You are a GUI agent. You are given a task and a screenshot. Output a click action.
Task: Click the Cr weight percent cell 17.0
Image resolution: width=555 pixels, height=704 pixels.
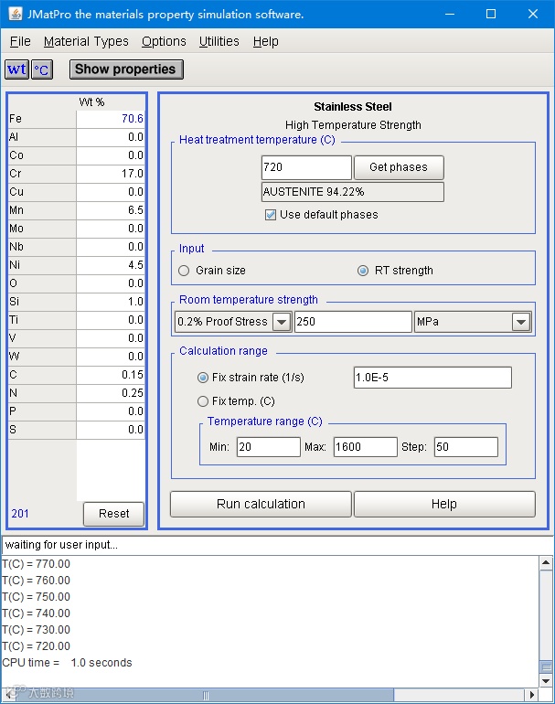(x=111, y=174)
